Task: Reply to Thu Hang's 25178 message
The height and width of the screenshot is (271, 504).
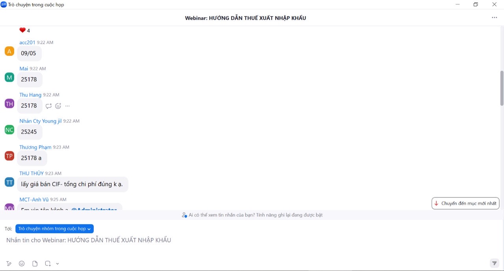Action: 49,106
